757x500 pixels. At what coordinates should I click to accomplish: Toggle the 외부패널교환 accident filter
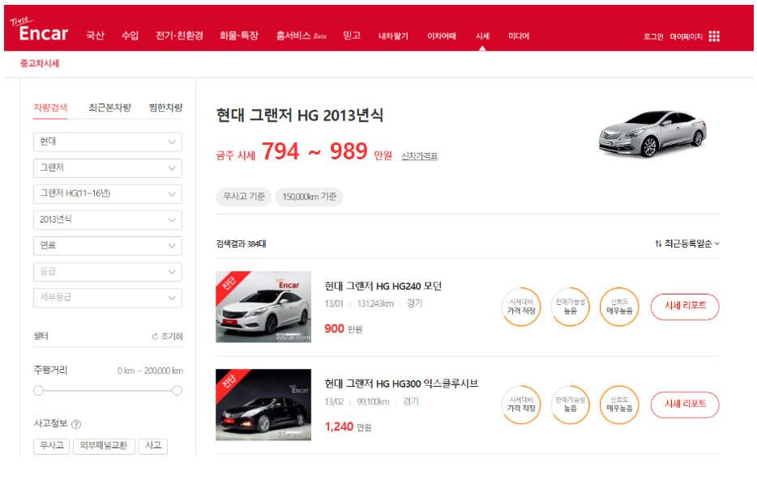point(104,446)
